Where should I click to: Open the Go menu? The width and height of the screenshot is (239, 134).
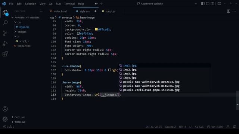(51, 4)
